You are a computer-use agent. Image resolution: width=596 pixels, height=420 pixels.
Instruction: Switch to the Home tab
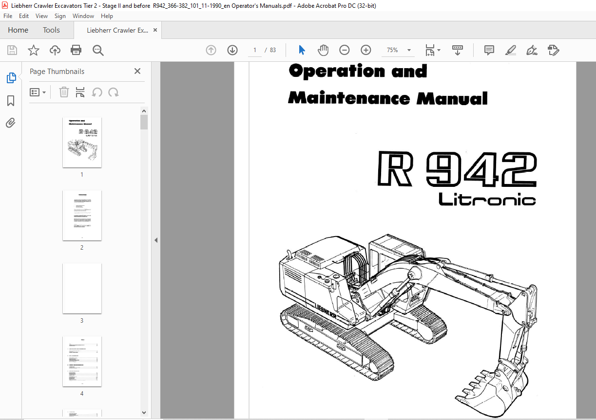[18, 30]
